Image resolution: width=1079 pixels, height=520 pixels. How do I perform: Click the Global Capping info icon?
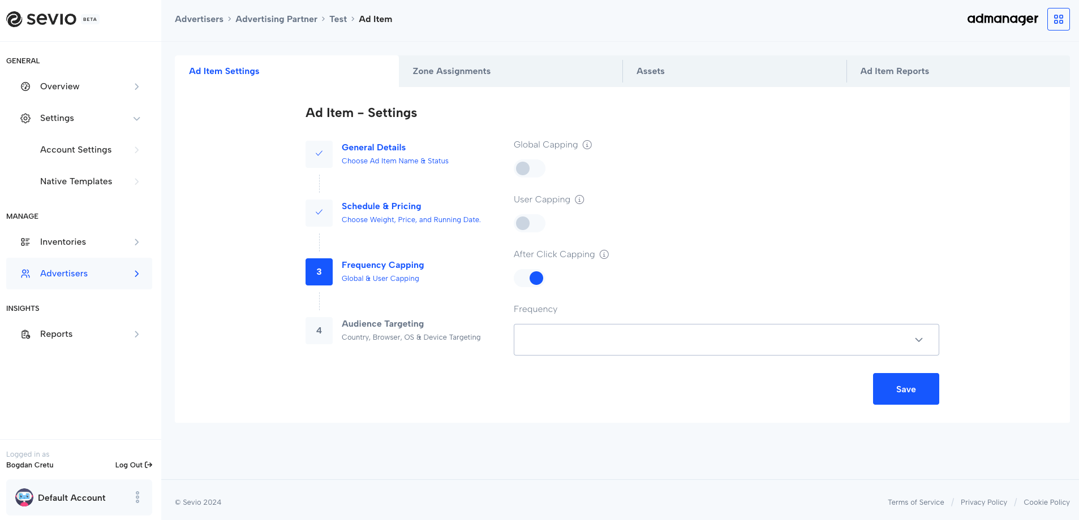tap(587, 145)
